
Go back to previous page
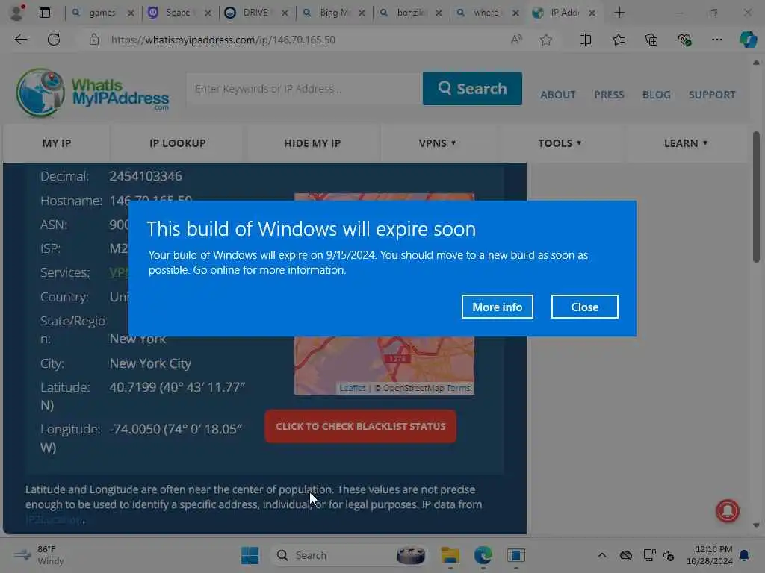tap(20, 40)
